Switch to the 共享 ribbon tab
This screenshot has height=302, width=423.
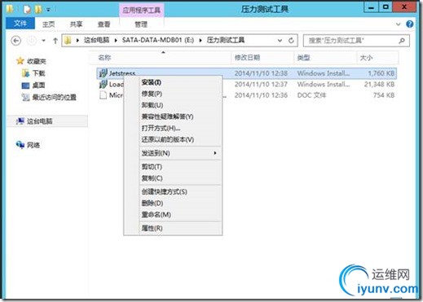click(76, 24)
